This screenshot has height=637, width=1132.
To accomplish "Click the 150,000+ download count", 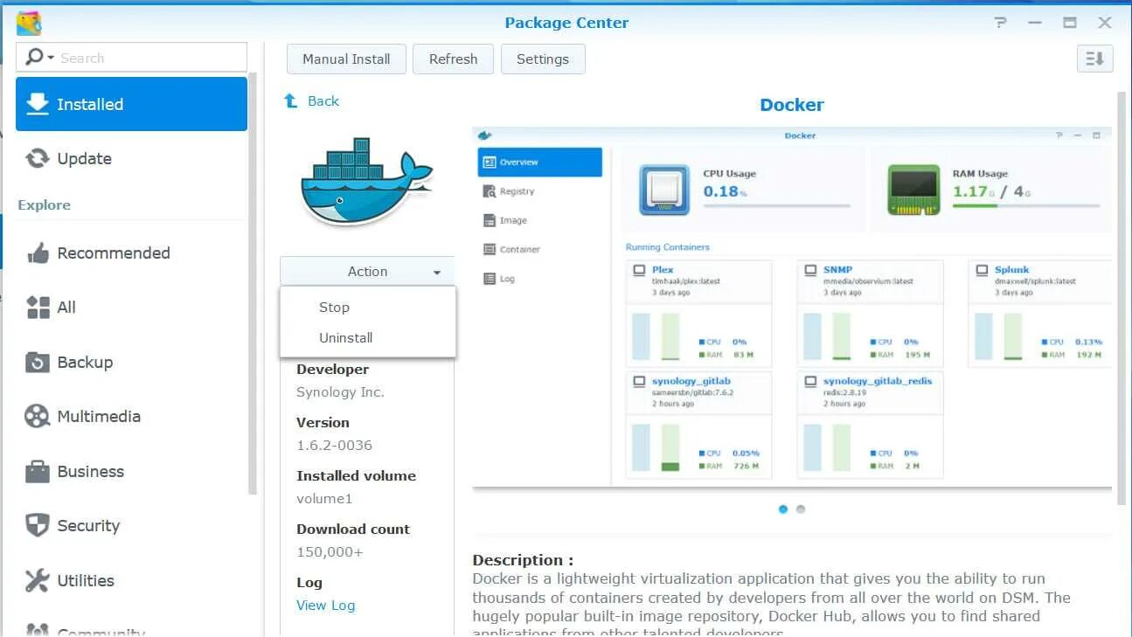I will click(x=330, y=551).
